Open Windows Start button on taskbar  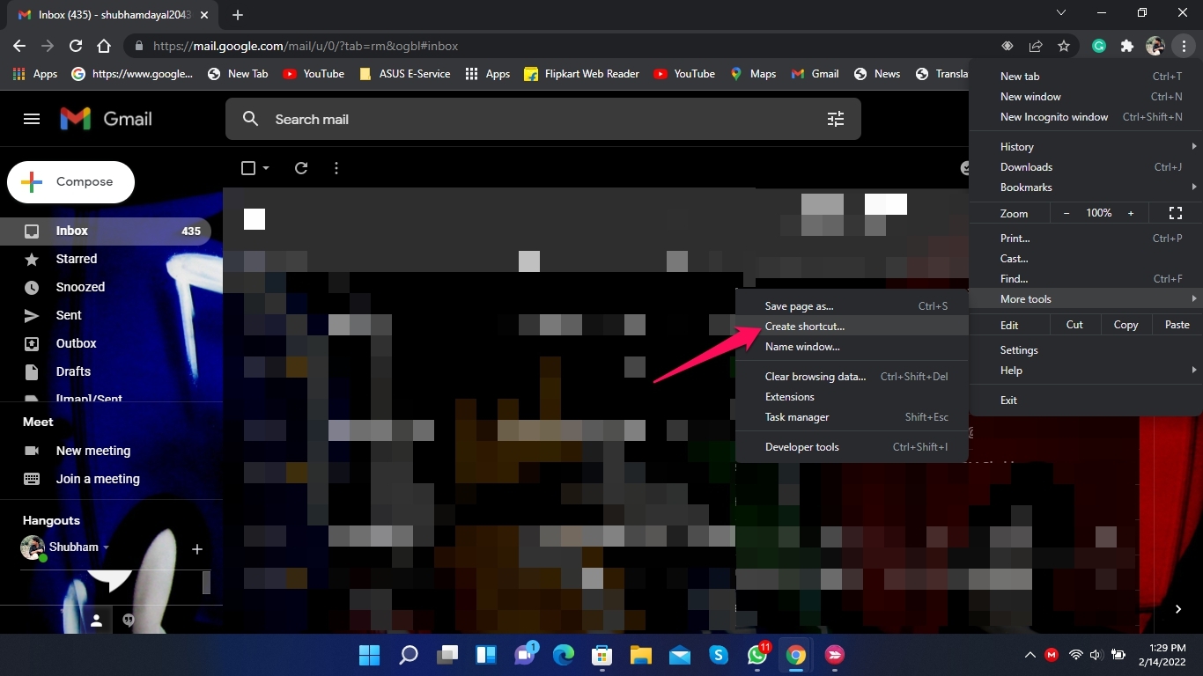pos(369,655)
